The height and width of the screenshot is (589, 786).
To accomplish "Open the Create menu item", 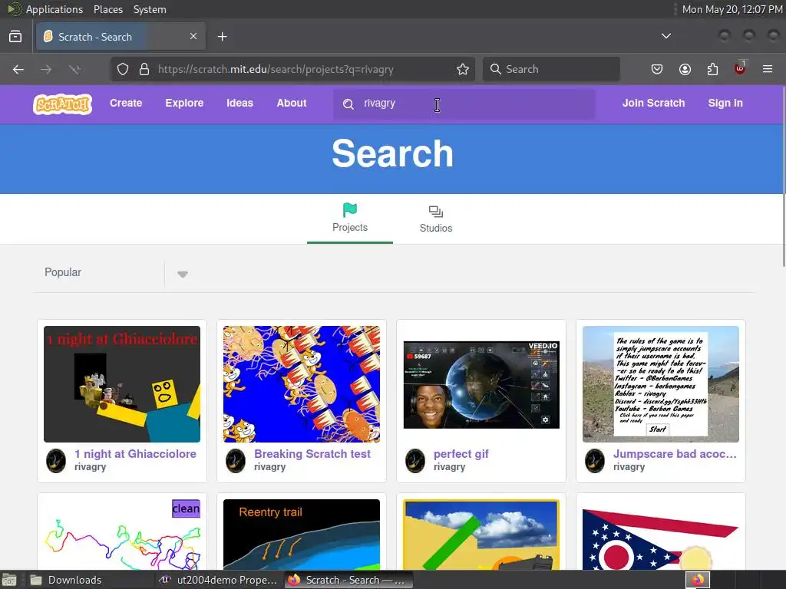I will 126,104.
